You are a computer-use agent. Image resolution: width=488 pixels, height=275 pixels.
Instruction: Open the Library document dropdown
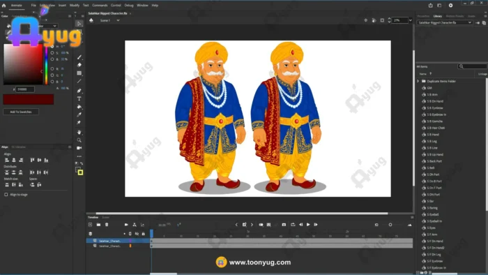pos(445,23)
